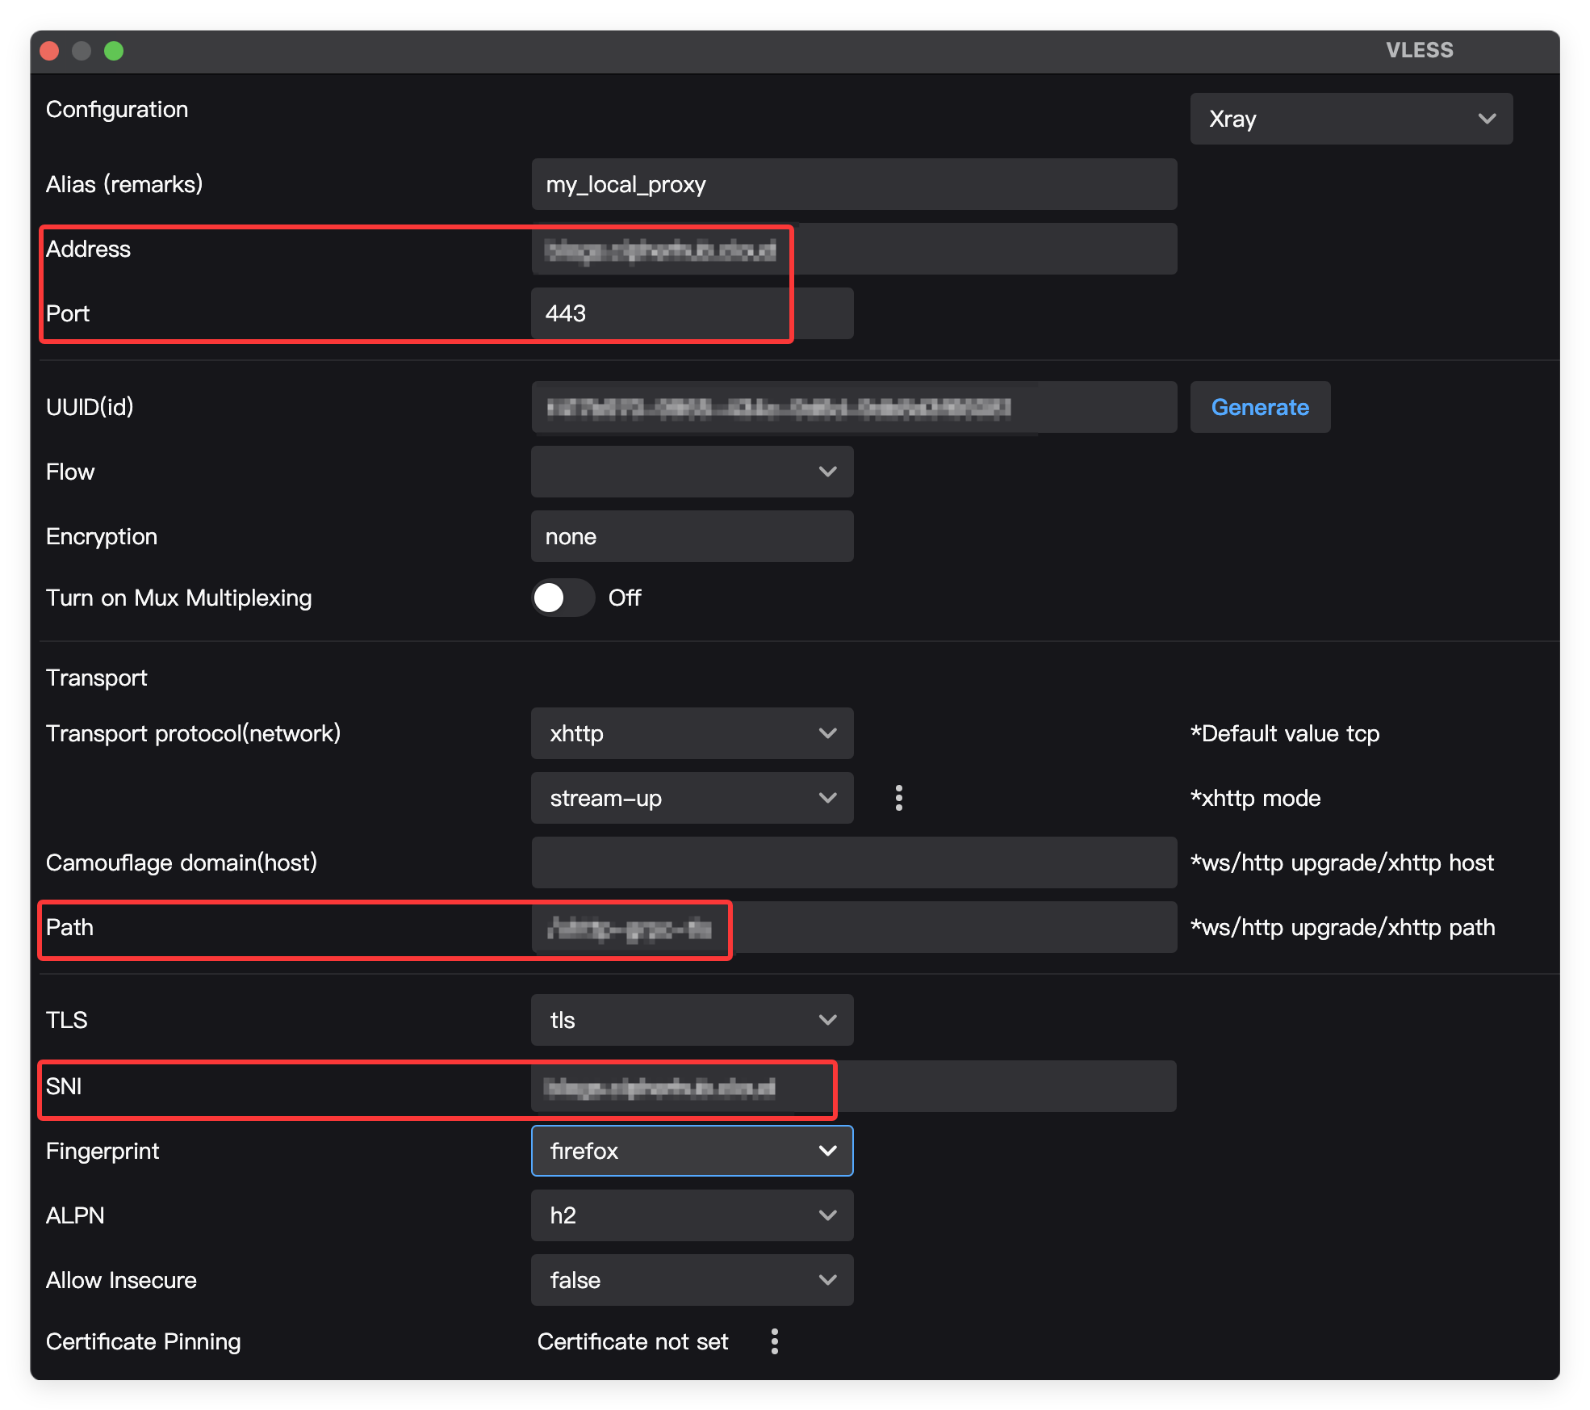Expand the ALPN dropdown set to h2
The height and width of the screenshot is (1410, 1590).
point(691,1215)
